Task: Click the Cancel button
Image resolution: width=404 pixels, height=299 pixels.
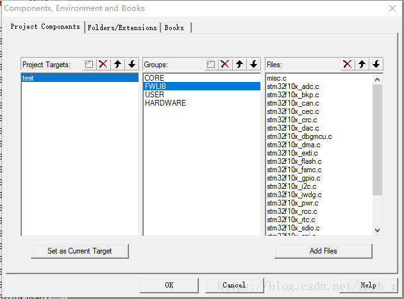Action: [234, 285]
